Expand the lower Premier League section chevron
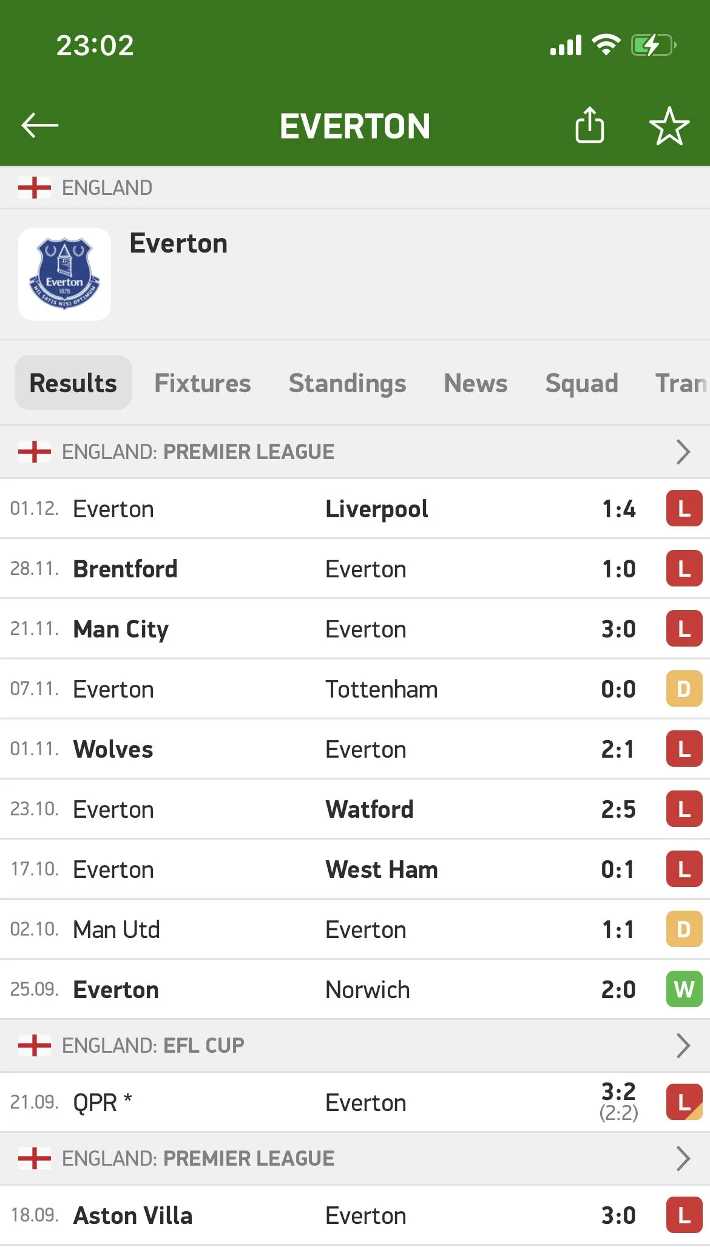This screenshot has width=710, height=1247. 683,1158
